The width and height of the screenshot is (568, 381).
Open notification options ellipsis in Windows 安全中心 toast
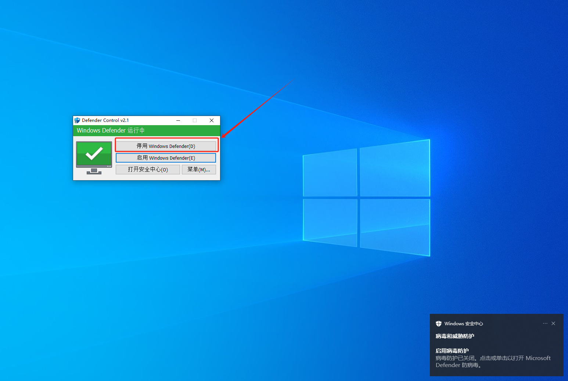[x=545, y=323]
